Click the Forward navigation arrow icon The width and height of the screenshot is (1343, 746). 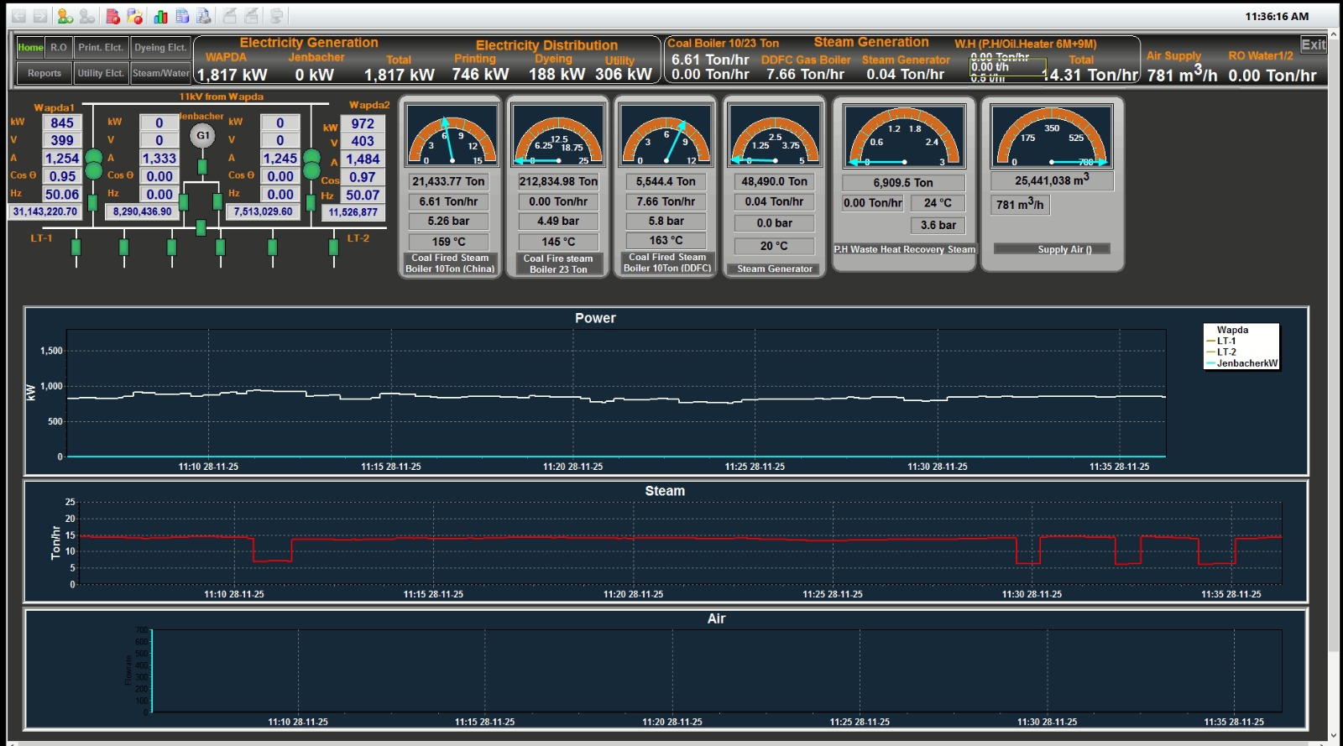(x=39, y=16)
